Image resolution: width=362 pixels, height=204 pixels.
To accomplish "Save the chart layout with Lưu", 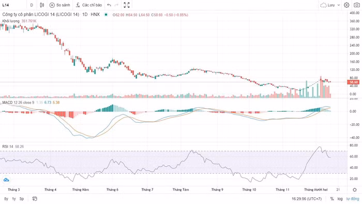I will coord(327,5).
